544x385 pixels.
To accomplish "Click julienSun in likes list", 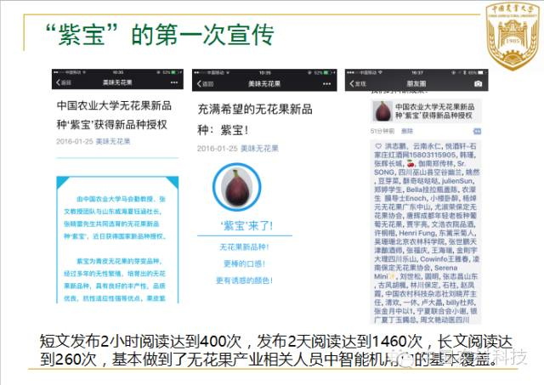I will (457, 181).
